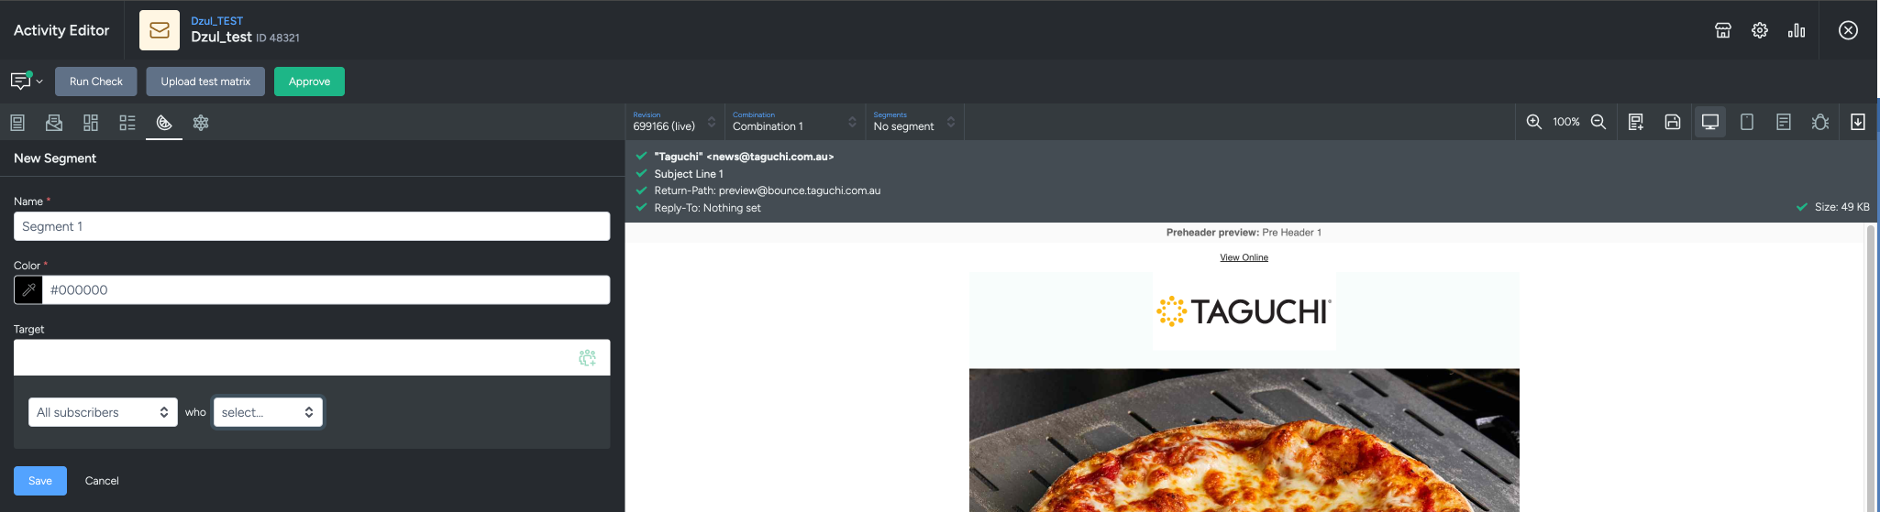Image resolution: width=1880 pixels, height=512 pixels.
Task: Save the revision with floppy icon
Action: pyautogui.click(x=1673, y=122)
